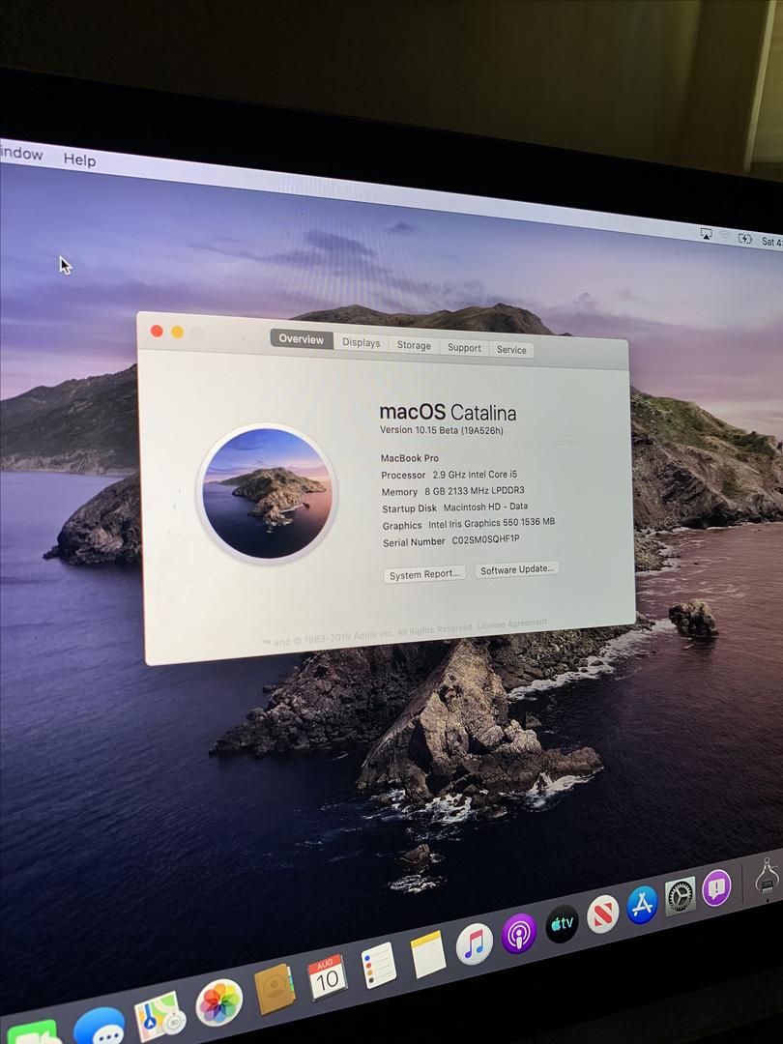Open the Window menu
783x1044 pixels.
21,154
